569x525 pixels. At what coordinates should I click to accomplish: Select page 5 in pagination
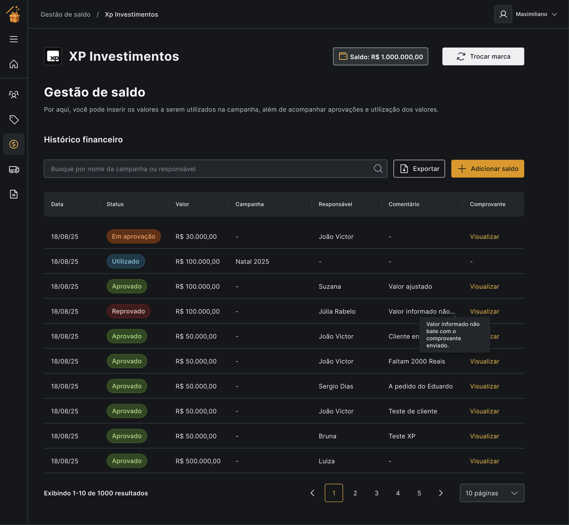pyautogui.click(x=419, y=493)
